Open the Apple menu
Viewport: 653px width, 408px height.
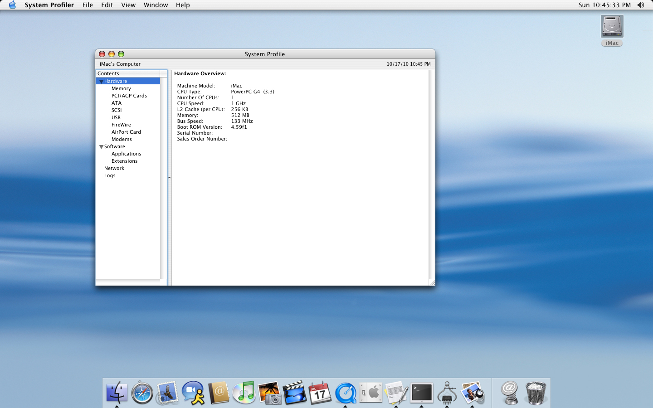[x=12, y=5]
